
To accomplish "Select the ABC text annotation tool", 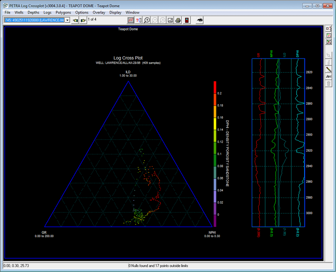I will [x=329, y=76].
